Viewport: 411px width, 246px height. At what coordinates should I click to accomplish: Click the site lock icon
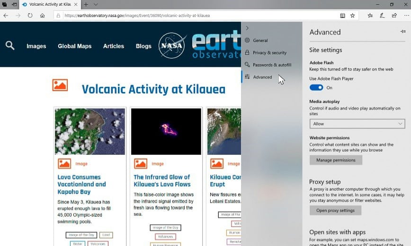58,16
